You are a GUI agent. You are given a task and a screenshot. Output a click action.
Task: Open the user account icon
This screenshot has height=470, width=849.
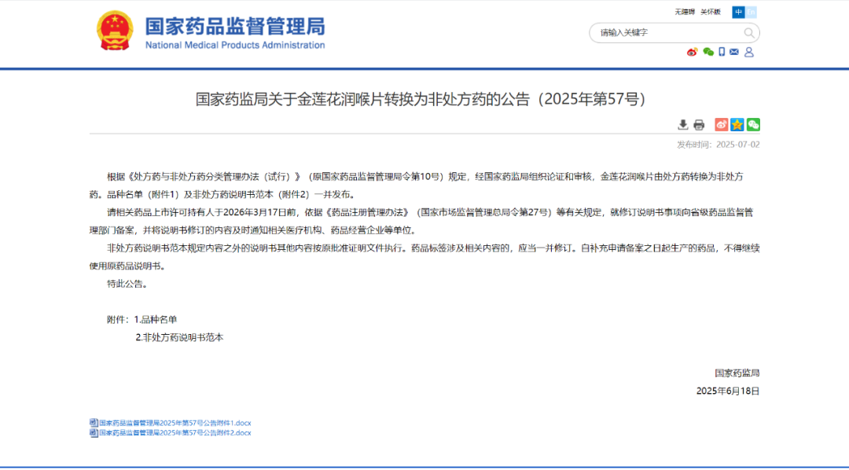749,52
